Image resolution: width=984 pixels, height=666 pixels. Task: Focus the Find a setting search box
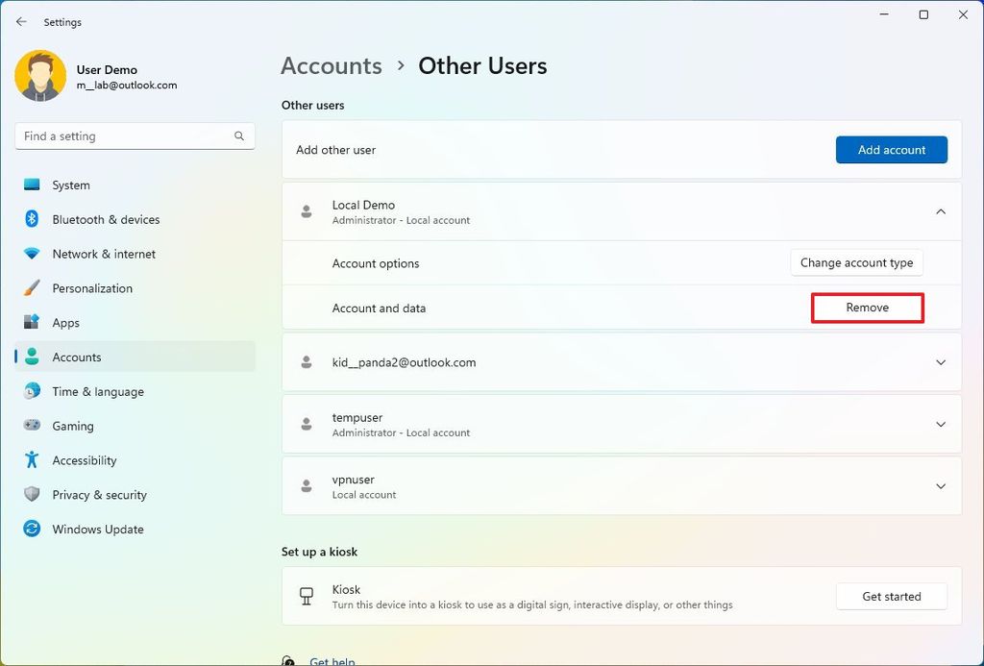pyautogui.click(x=135, y=136)
